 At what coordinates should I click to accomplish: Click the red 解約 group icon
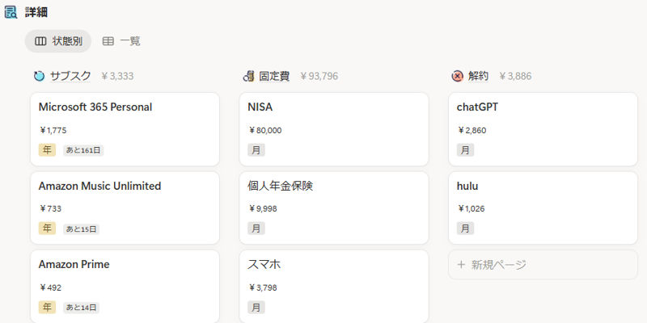click(457, 76)
